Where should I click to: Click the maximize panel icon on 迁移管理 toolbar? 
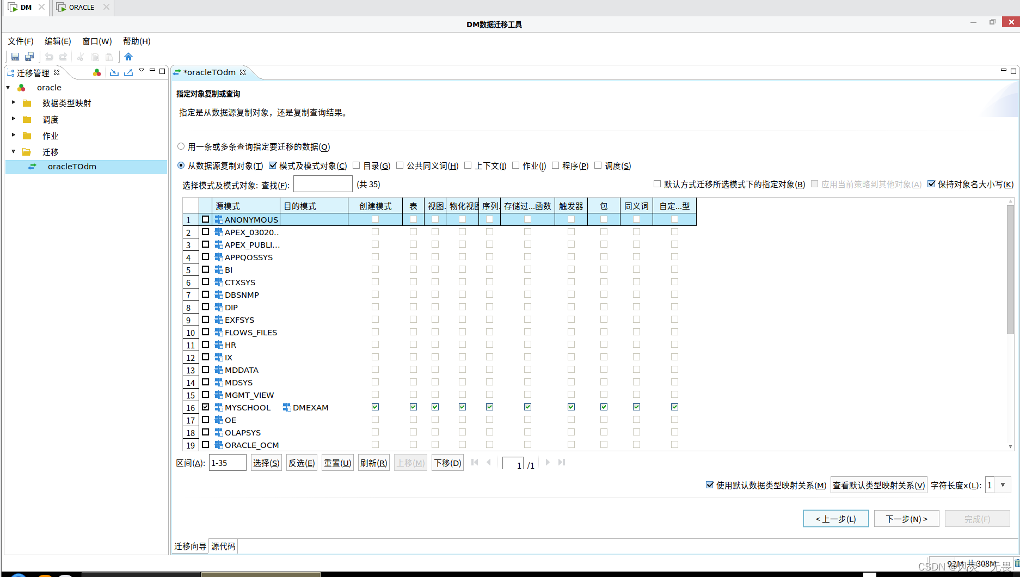pos(162,71)
